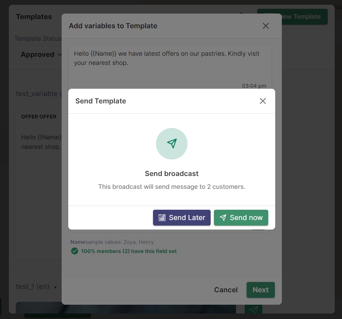Click the green Next button

click(261, 290)
